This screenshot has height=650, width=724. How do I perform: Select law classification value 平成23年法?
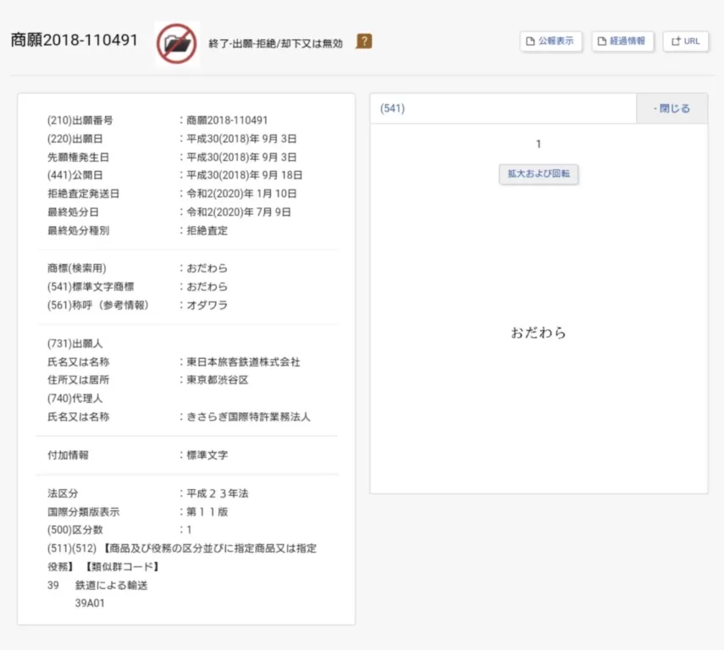[x=218, y=493]
